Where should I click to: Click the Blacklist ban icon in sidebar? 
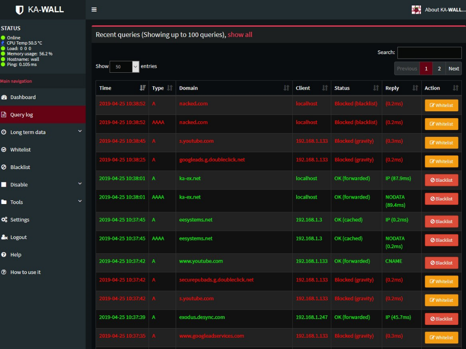point(4,167)
